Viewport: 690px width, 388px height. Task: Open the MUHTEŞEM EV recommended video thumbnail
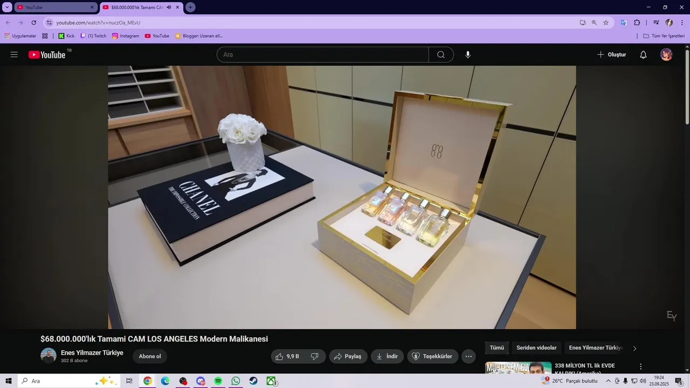[x=518, y=368]
